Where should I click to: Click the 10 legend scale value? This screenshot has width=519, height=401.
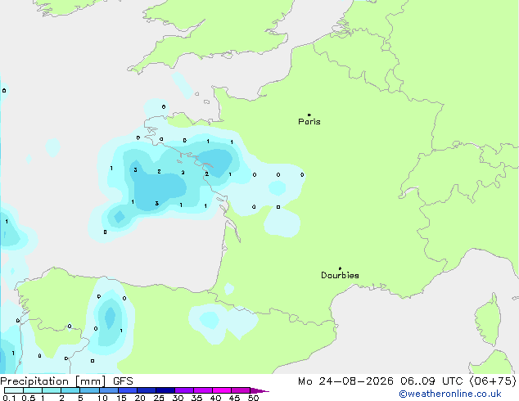pos(102,398)
